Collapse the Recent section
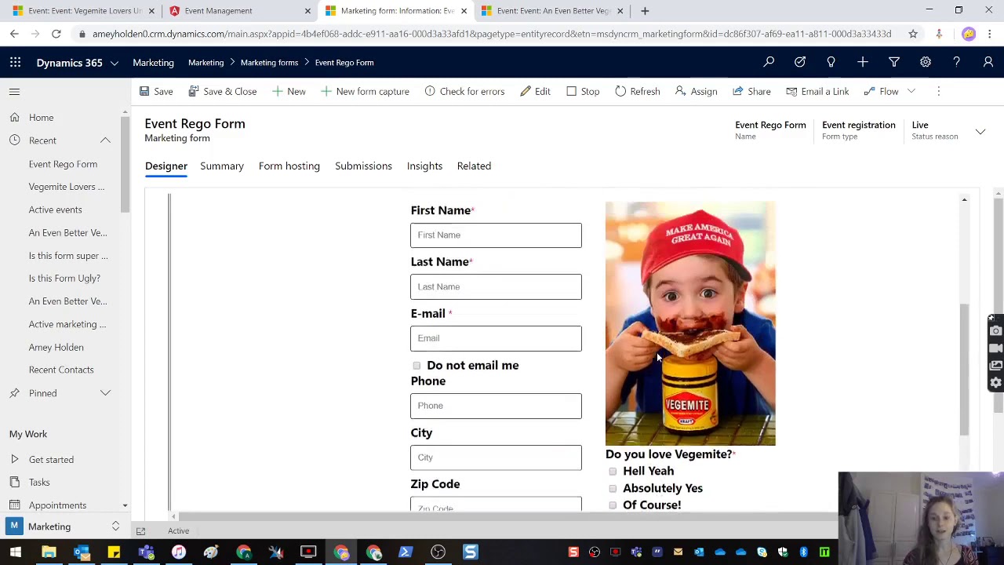 [105, 140]
